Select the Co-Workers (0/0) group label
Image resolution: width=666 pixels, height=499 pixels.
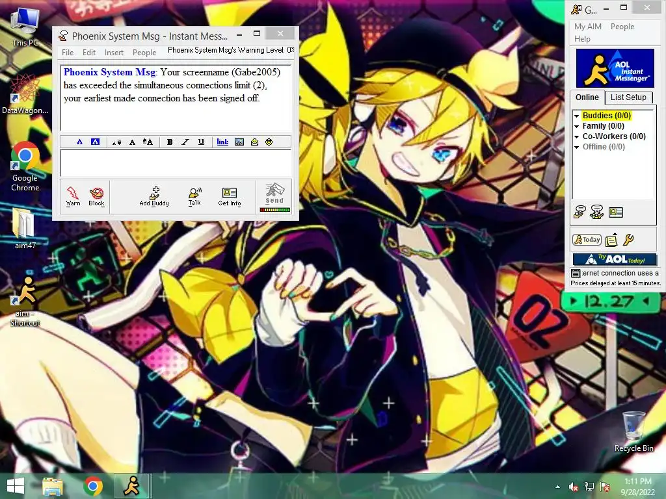[614, 136]
